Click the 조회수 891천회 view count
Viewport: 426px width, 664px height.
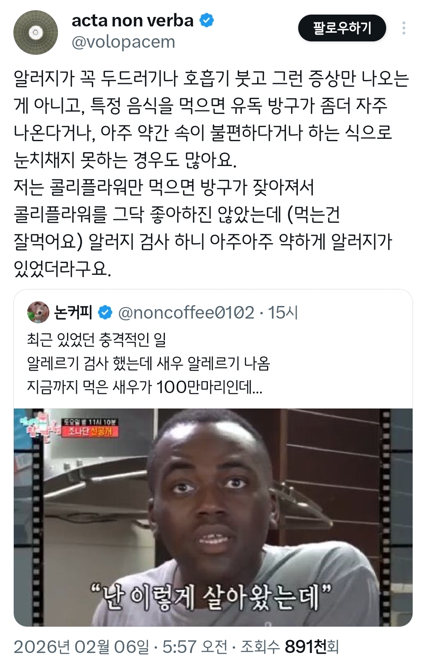coord(290,647)
